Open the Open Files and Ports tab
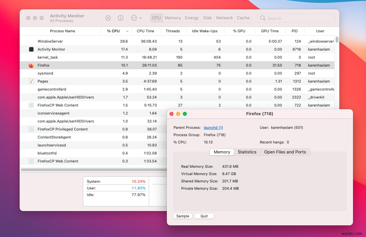The width and height of the screenshot is (366, 237). [285, 152]
